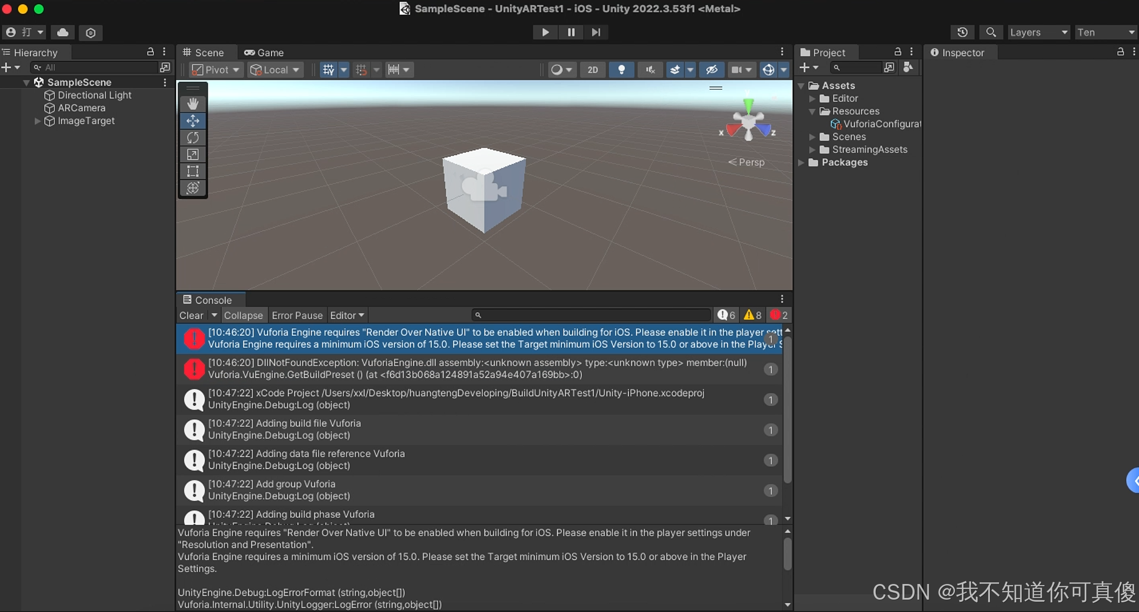Toggle Error Pause in console

tap(297, 315)
